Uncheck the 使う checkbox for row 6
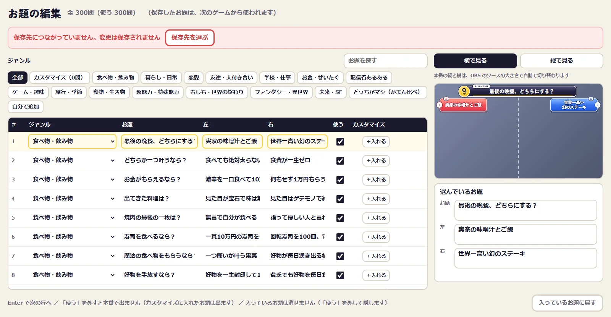This screenshot has width=611, height=317. 340,237
